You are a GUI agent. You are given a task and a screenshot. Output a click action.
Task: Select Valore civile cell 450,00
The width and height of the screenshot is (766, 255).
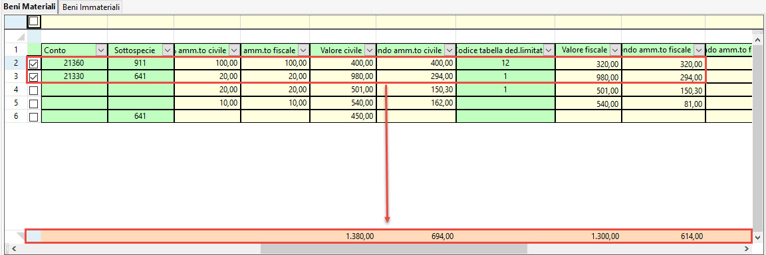coord(342,116)
